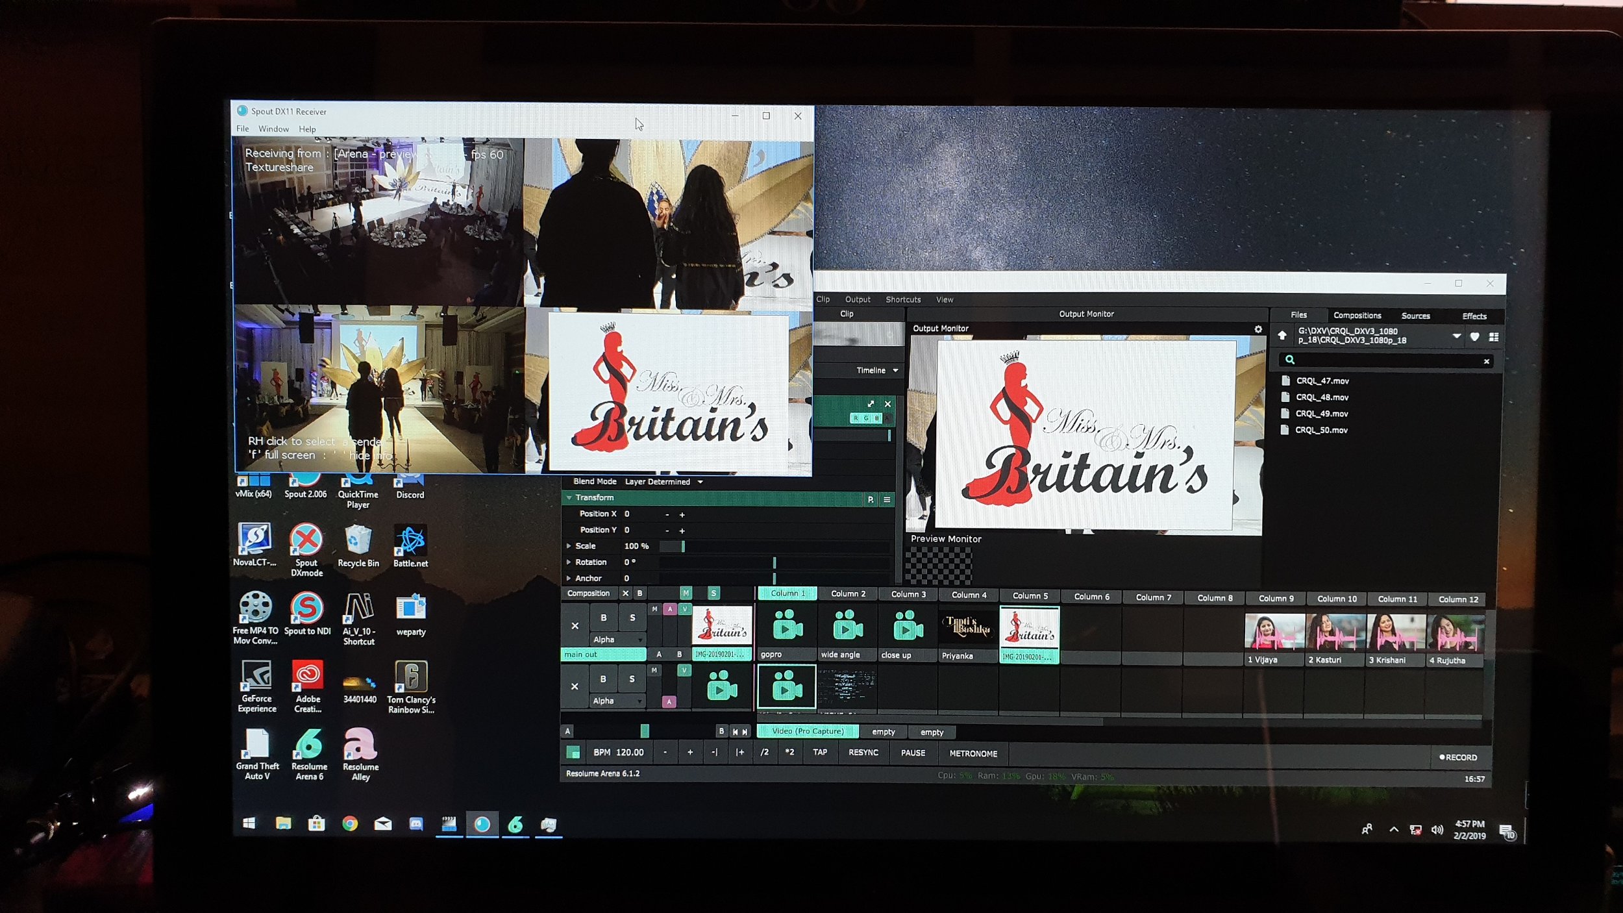Viewport: 1623px width, 913px height.
Task: Open GeForce Experience desktop icon
Action: tap(256, 686)
